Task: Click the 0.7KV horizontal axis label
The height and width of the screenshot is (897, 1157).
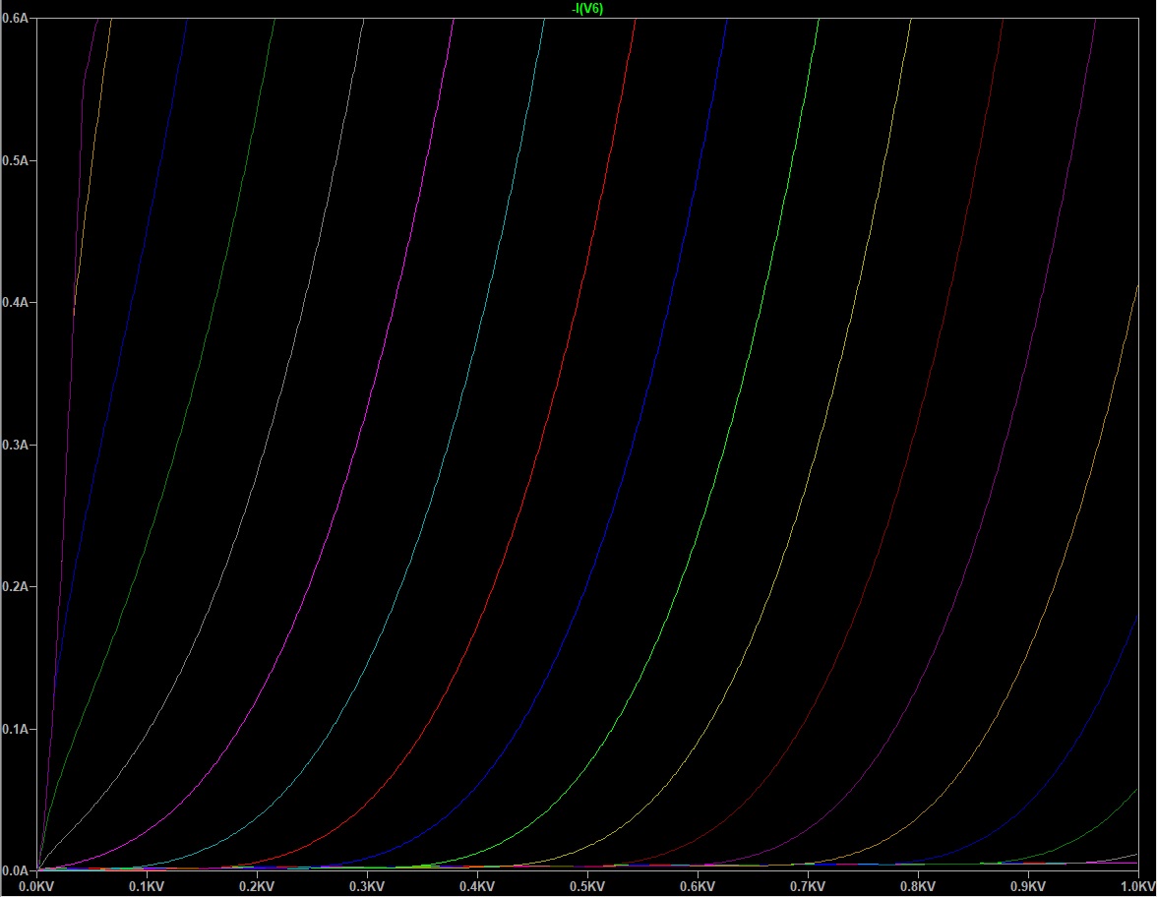Action: coord(808,886)
